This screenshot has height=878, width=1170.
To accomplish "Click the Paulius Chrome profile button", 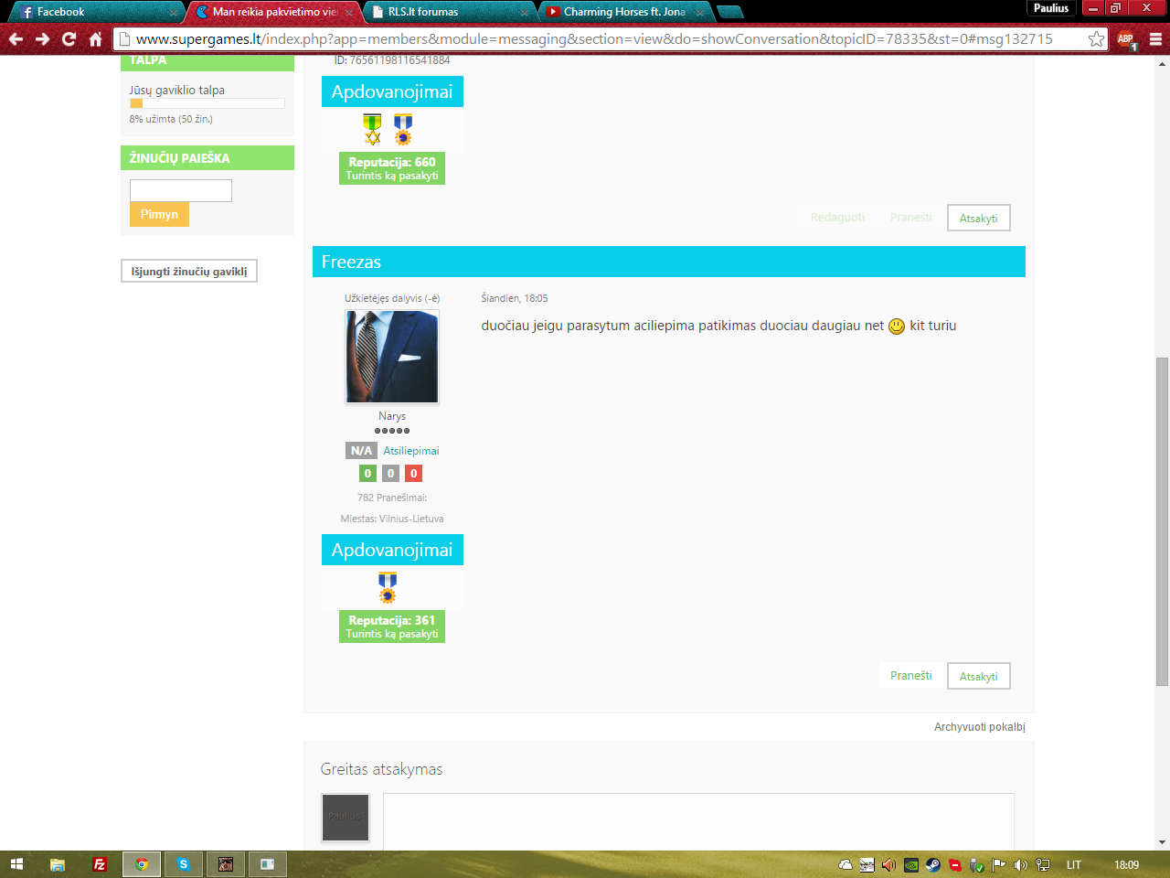I will click(1051, 8).
